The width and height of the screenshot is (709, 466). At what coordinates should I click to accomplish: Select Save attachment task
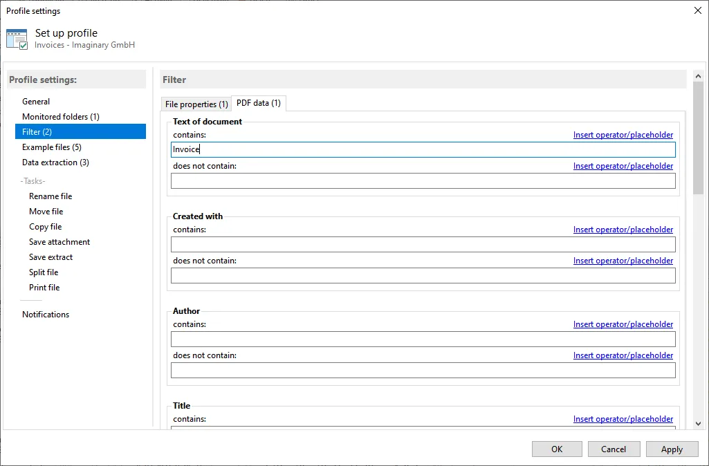click(59, 241)
